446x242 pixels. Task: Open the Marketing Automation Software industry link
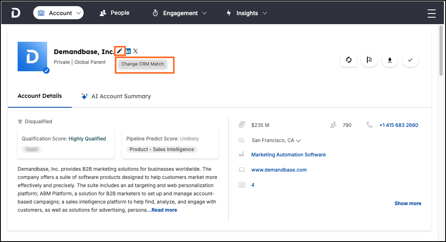pyautogui.click(x=289, y=155)
